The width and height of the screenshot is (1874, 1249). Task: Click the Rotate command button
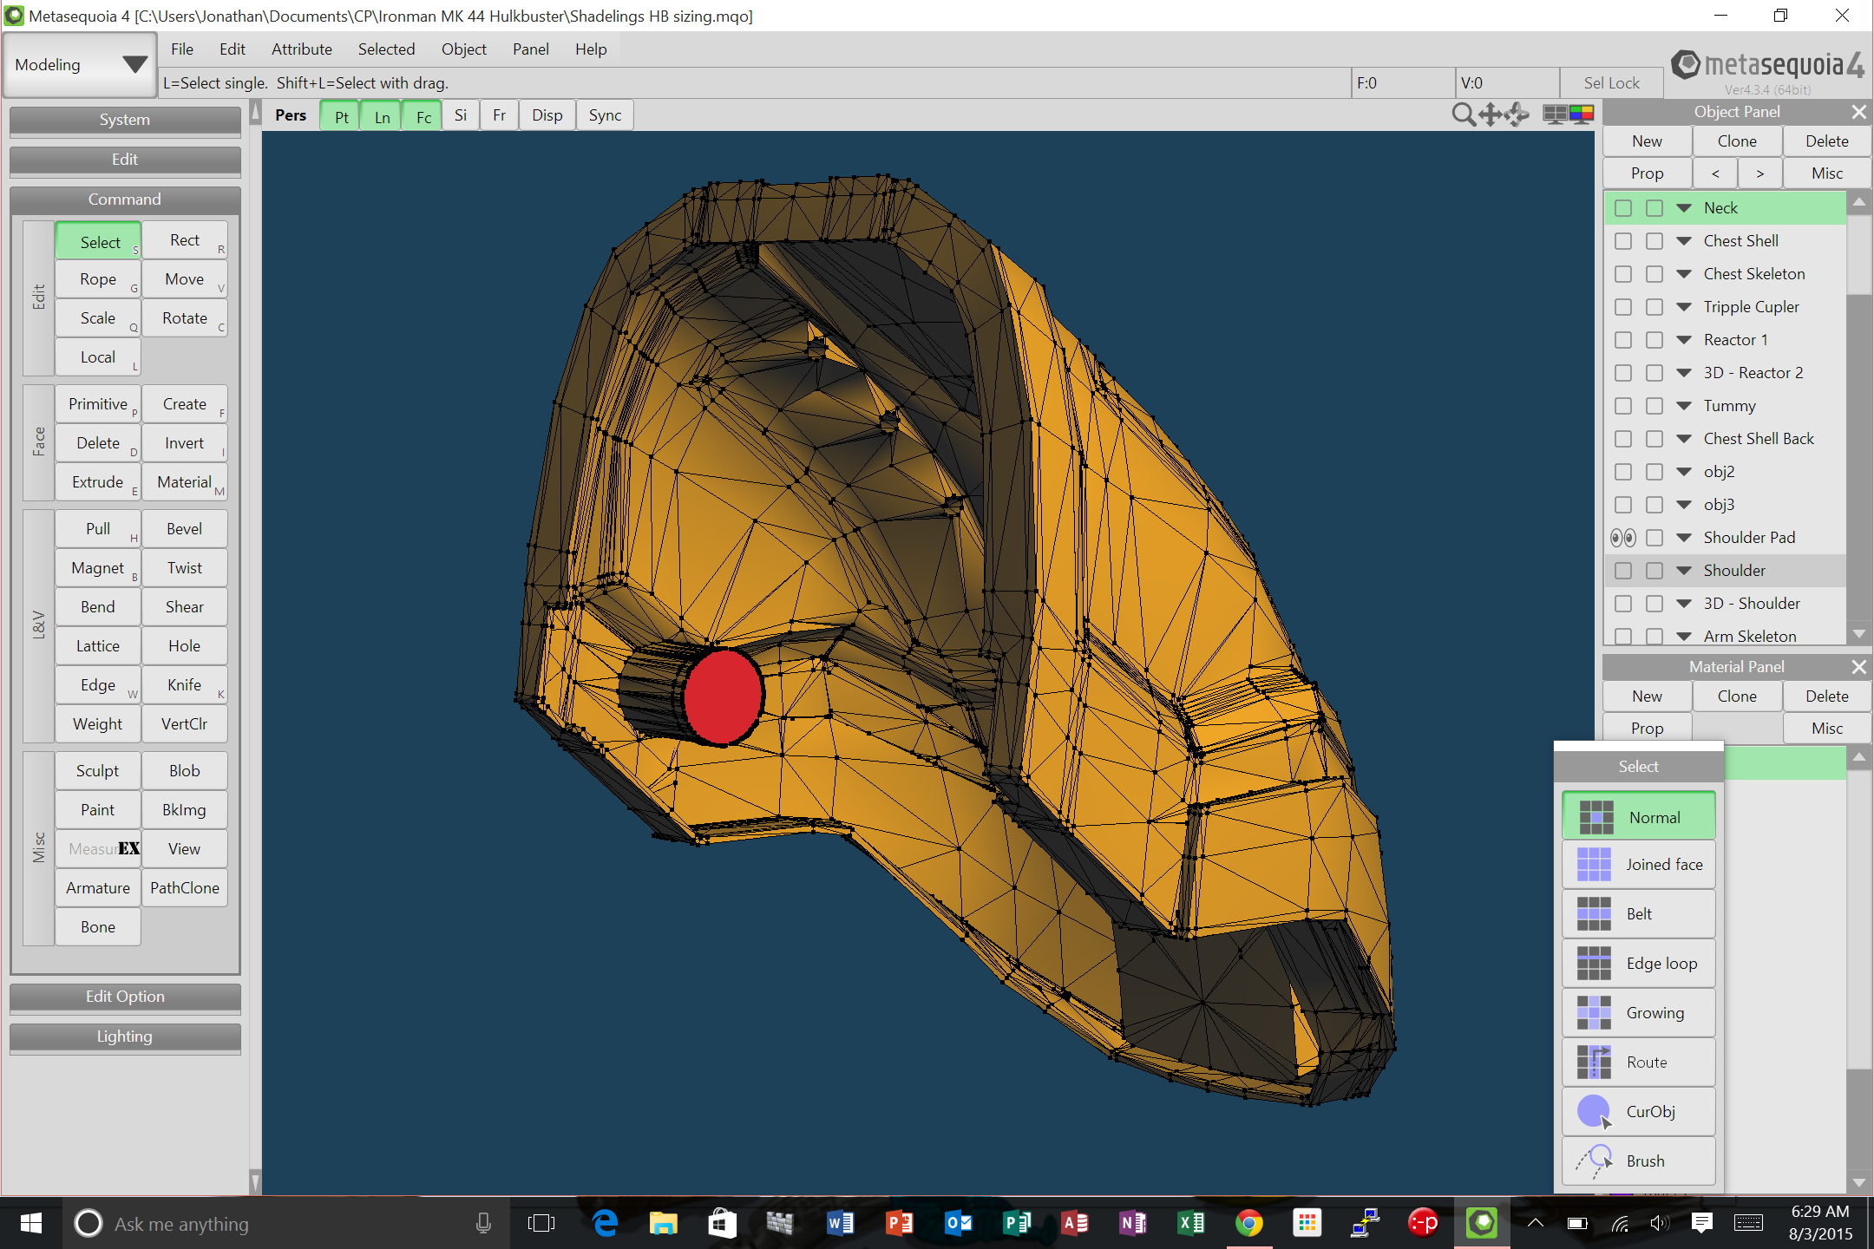point(185,318)
